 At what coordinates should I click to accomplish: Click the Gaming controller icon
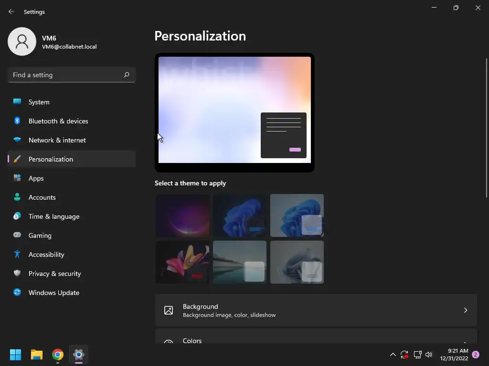pos(17,235)
